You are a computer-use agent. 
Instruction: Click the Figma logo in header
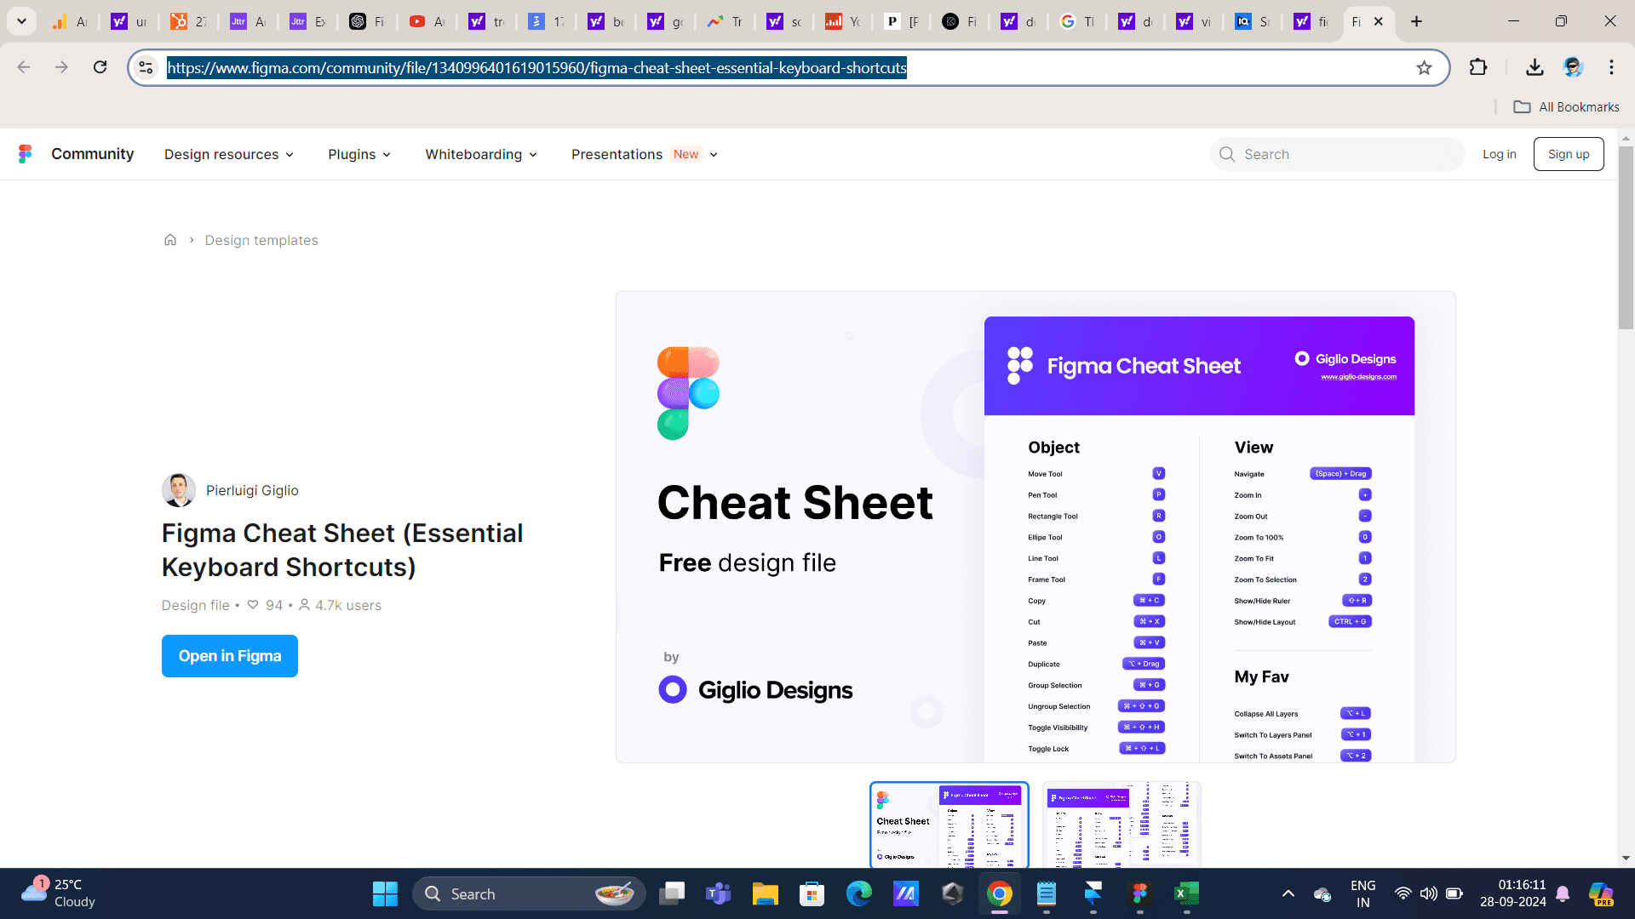[26, 154]
